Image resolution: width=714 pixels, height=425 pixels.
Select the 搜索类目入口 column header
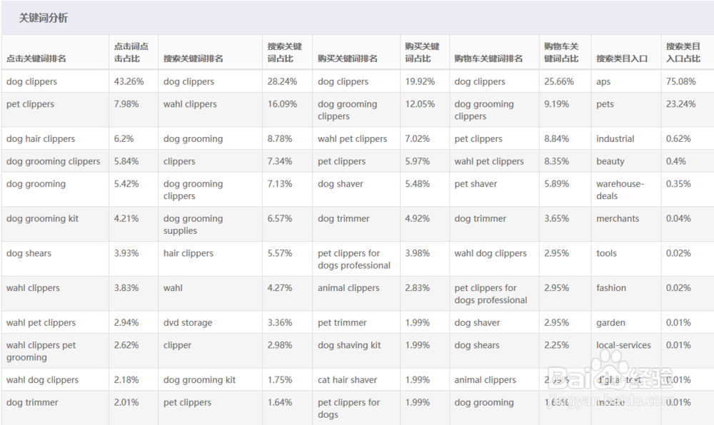pos(622,58)
